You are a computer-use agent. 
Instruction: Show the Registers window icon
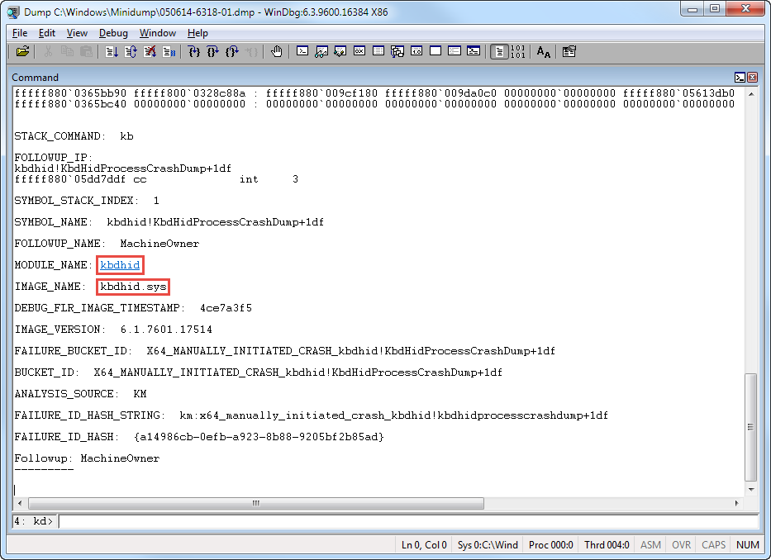click(359, 51)
